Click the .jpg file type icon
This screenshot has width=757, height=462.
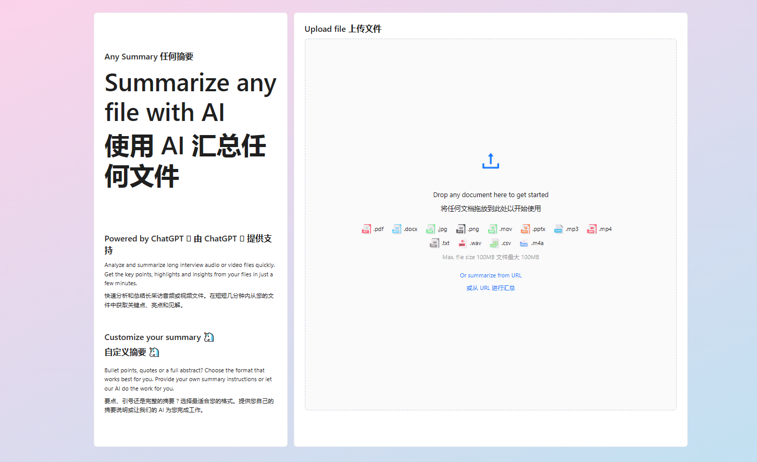coord(430,229)
